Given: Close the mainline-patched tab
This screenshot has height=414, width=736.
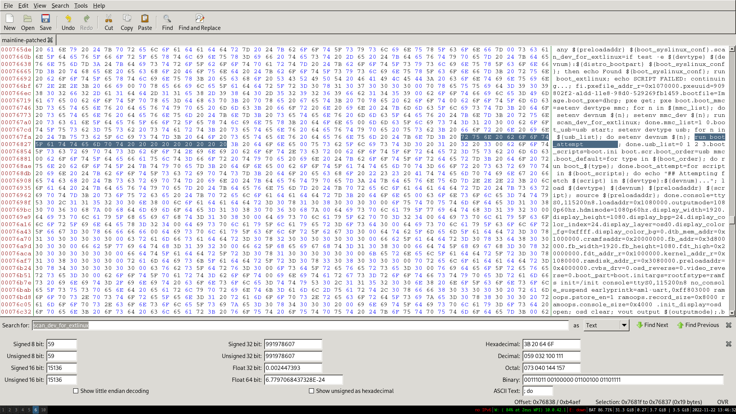Looking at the screenshot, I should 50,40.
